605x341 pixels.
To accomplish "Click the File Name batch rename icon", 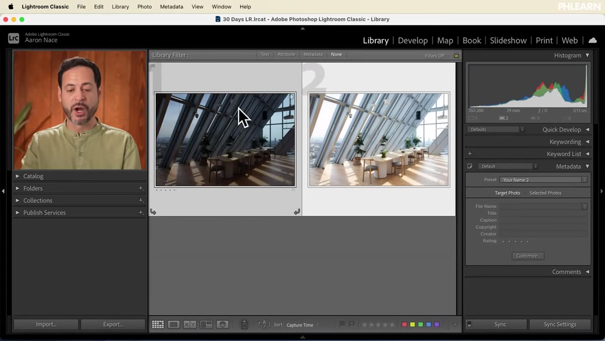I will tap(584, 206).
